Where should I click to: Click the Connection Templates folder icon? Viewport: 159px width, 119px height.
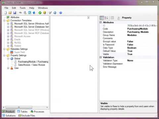(x=8, y=20)
